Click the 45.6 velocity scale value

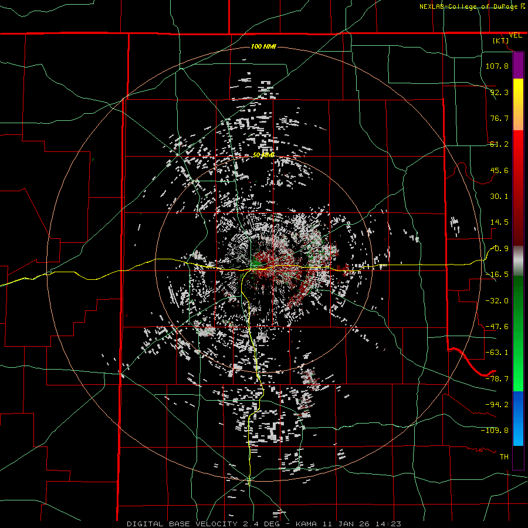499,170
